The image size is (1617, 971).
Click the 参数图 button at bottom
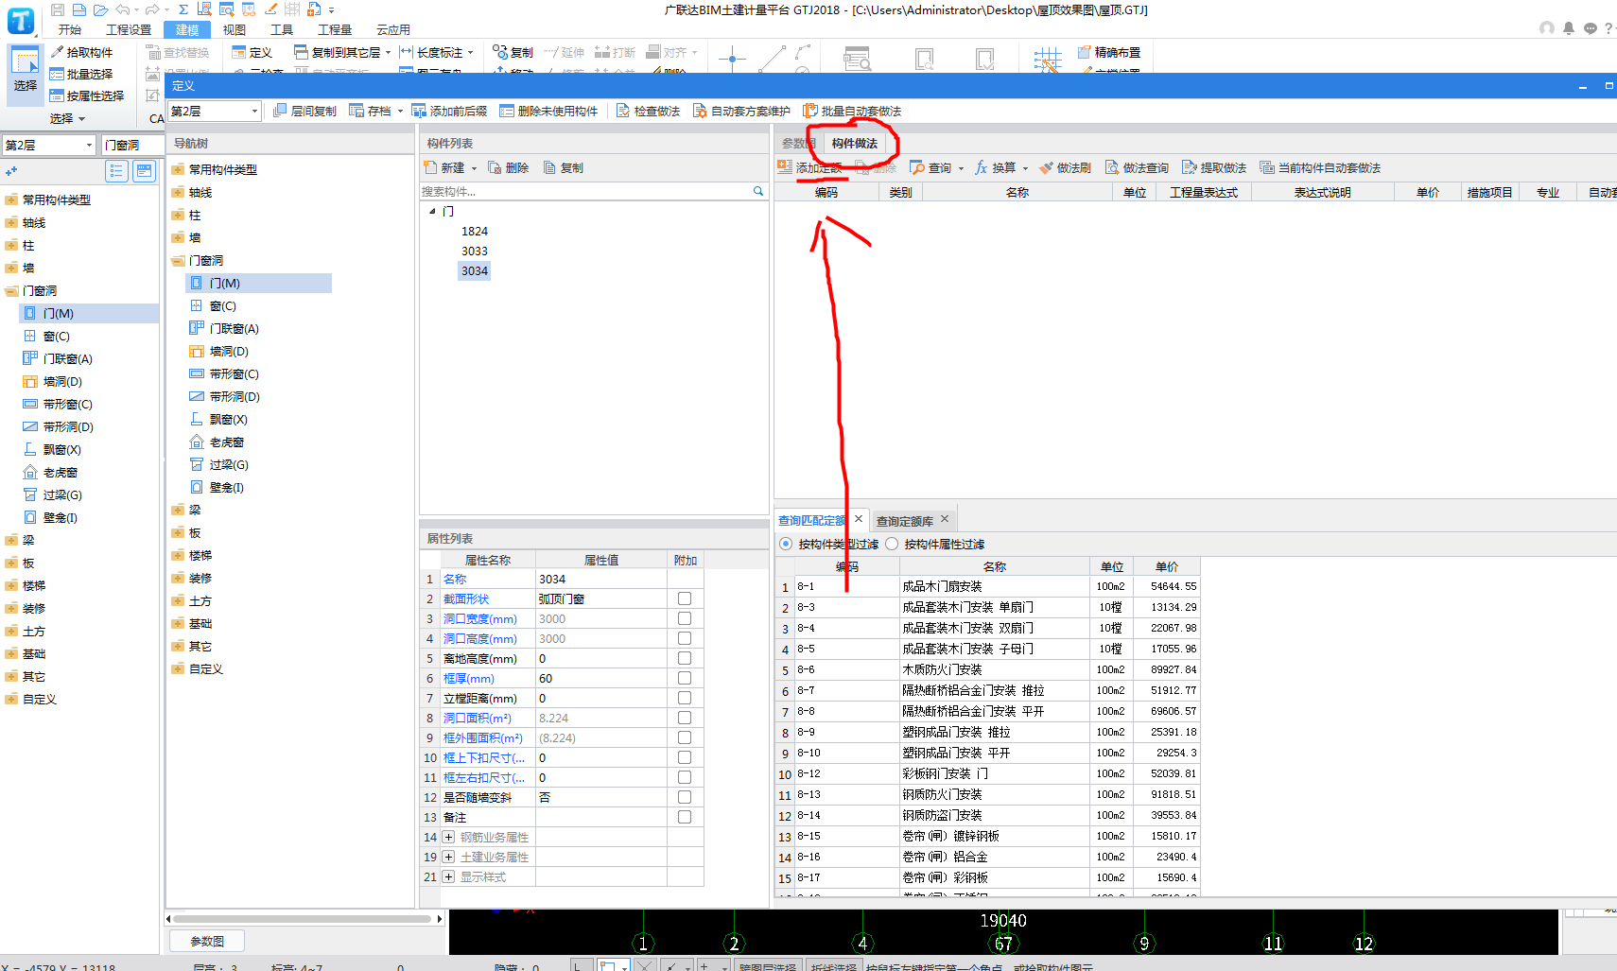tap(207, 941)
